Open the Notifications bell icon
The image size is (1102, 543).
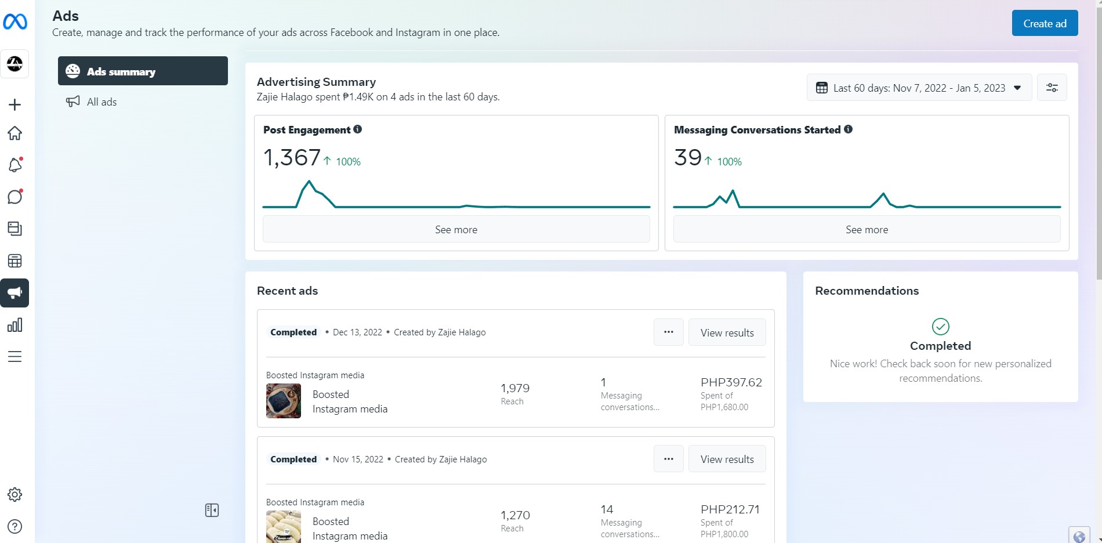(x=15, y=165)
